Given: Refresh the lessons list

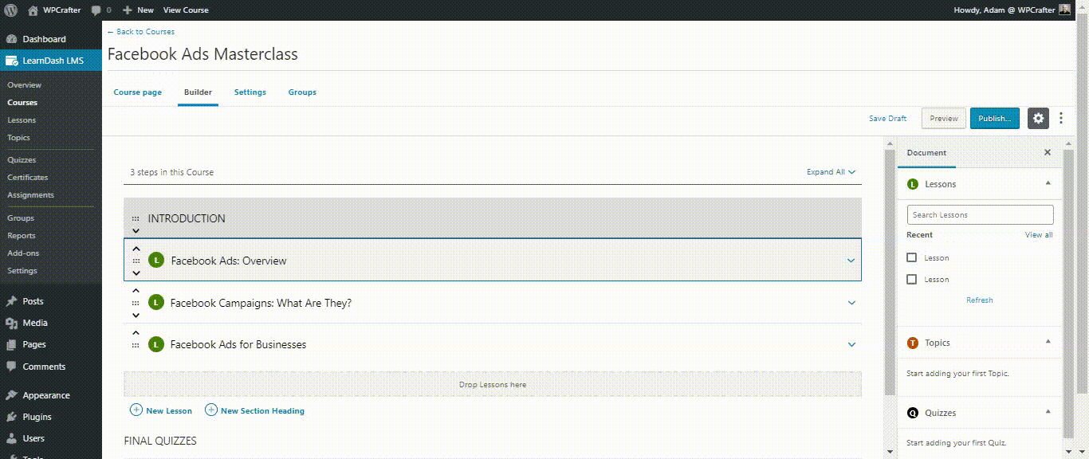Looking at the screenshot, I should pos(980,300).
